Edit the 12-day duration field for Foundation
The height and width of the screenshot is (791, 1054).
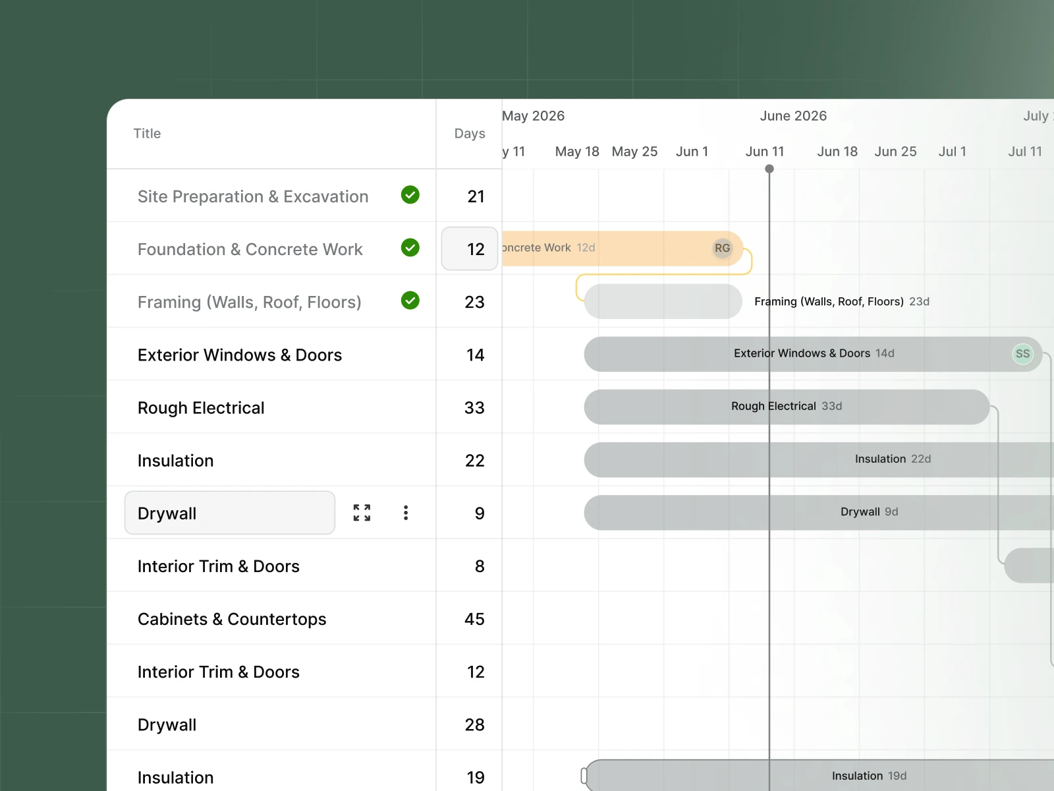pyautogui.click(x=469, y=249)
